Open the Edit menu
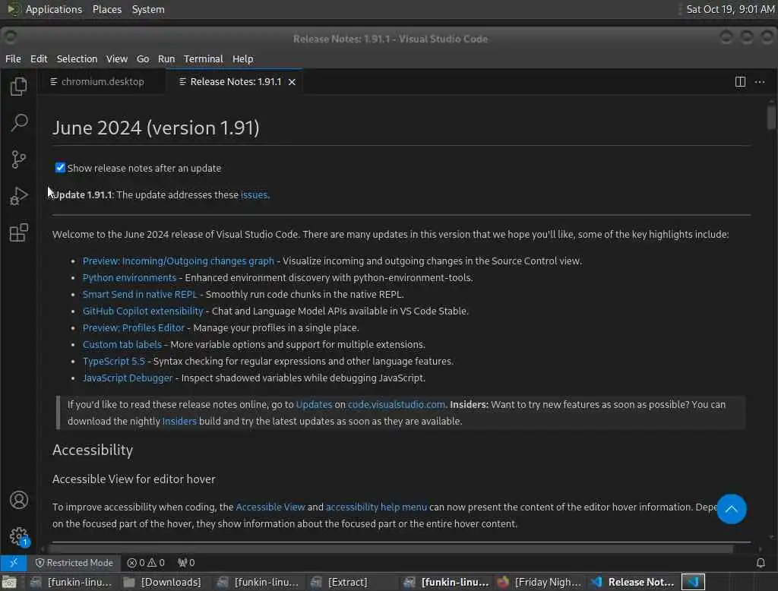 click(x=39, y=58)
